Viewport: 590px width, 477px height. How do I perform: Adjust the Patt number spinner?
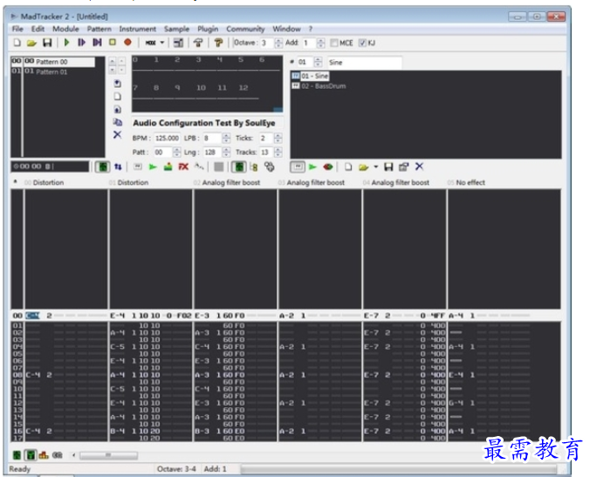(176, 152)
